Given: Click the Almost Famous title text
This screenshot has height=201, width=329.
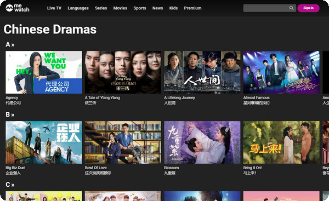Looking at the screenshot, I should [x=257, y=97].
